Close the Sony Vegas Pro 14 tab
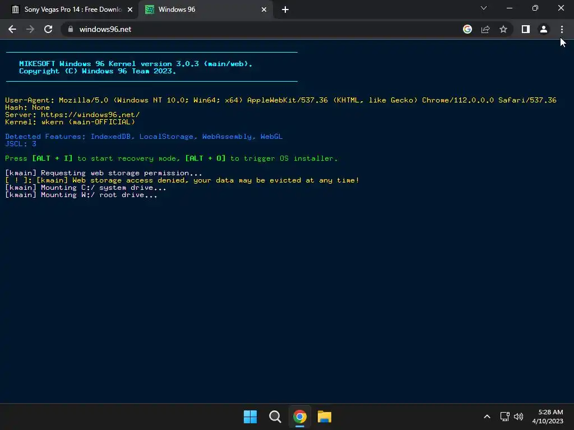 coord(130,10)
